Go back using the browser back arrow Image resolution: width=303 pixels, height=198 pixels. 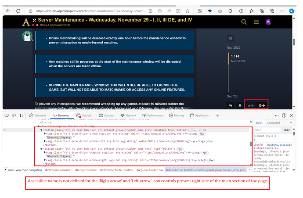(8, 11)
